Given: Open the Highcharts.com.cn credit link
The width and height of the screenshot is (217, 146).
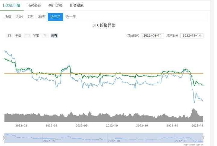Looking at the screenshot, I should pyautogui.click(x=193, y=144).
